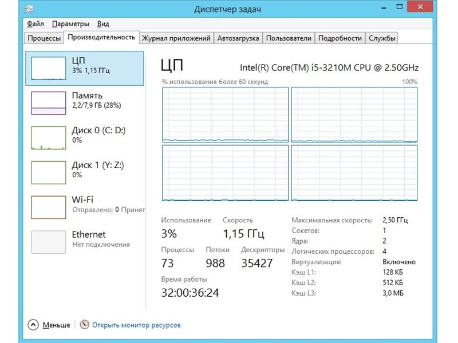
Task: Click the Меньше button
Action: pyautogui.click(x=56, y=325)
